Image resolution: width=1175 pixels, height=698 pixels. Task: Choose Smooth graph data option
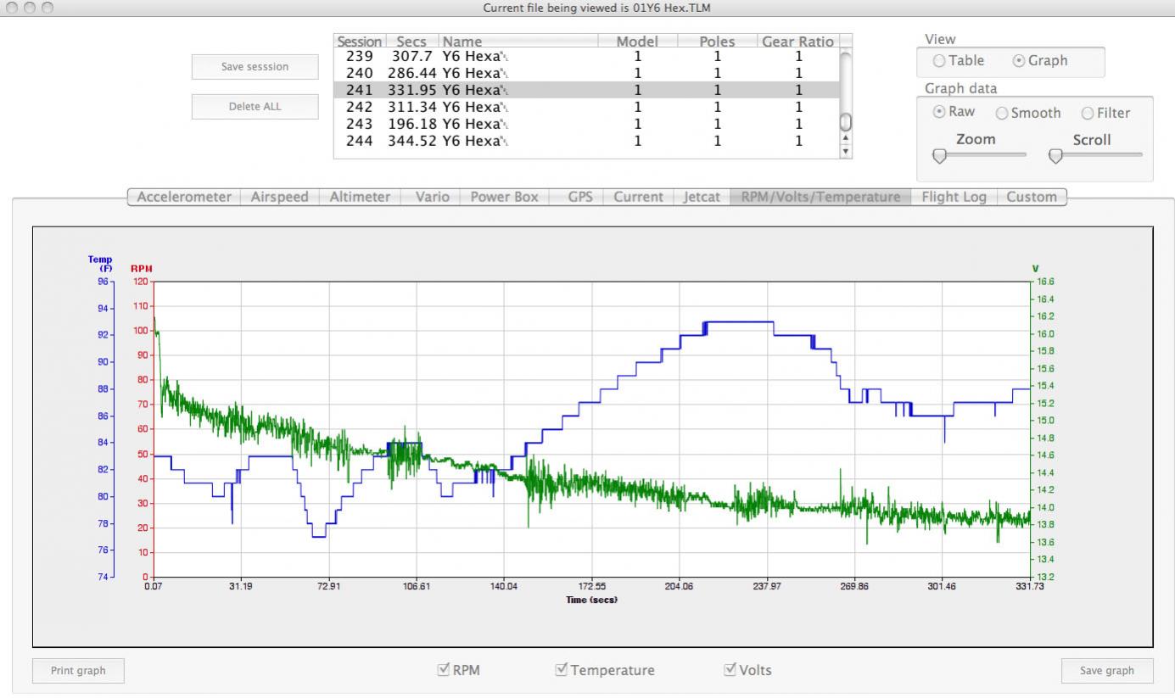tap(1002, 113)
